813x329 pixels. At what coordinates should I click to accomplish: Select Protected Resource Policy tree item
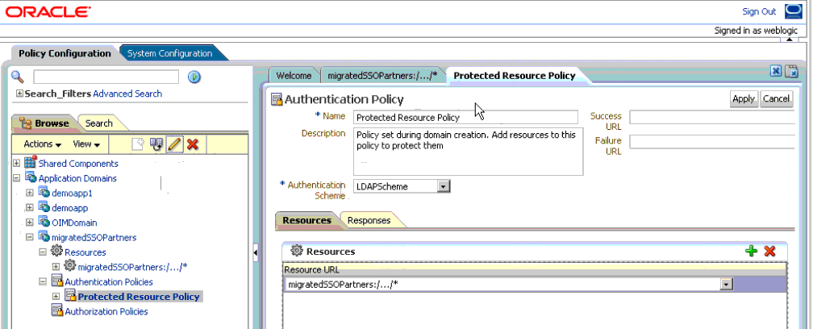(x=139, y=297)
